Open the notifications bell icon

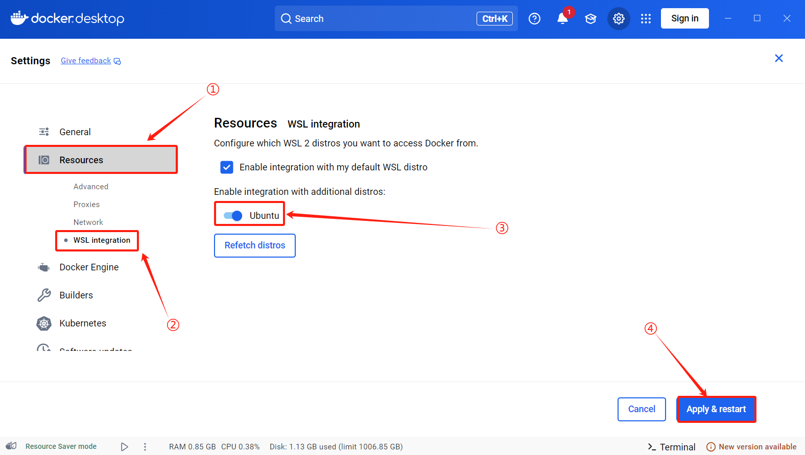(x=562, y=19)
